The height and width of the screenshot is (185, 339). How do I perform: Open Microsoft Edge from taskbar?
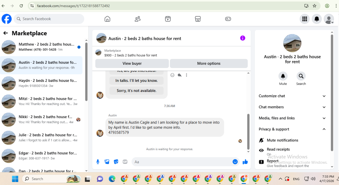(112, 179)
